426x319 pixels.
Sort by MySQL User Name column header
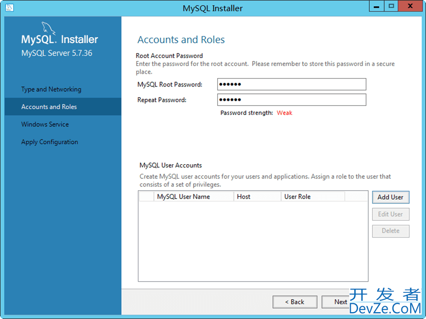click(x=194, y=197)
